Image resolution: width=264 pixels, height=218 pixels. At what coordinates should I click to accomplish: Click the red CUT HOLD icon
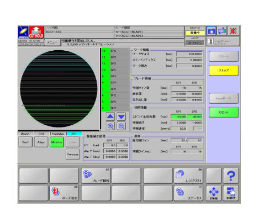pyautogui.click(x=36, y=32)
